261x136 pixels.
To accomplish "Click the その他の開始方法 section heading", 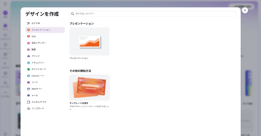I will (80, 71).
